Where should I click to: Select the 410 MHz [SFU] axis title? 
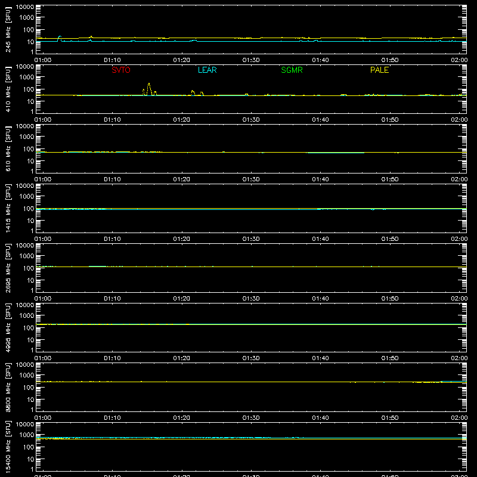tap(8, 89)
